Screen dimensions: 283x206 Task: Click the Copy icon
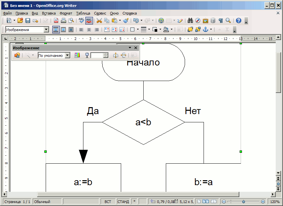(107, 21)
